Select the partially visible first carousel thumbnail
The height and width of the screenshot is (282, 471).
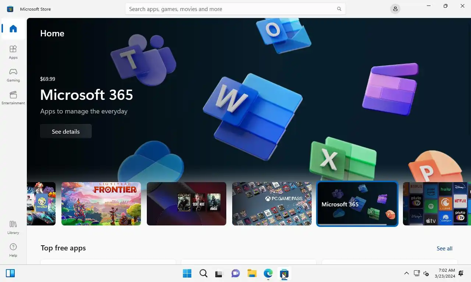pos(41,204)
